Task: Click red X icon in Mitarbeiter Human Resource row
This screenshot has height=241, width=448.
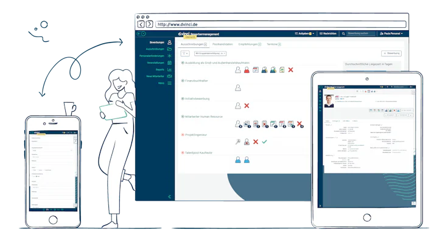Action: coord(299,124)
